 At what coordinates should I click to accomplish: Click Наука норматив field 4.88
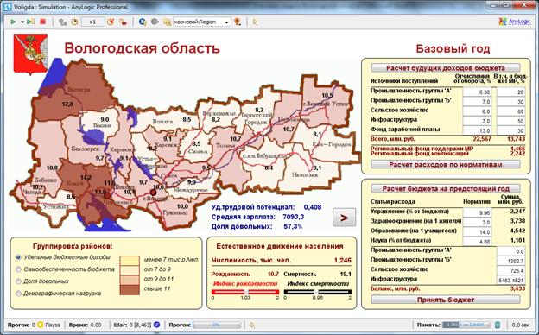coord(477,241)
